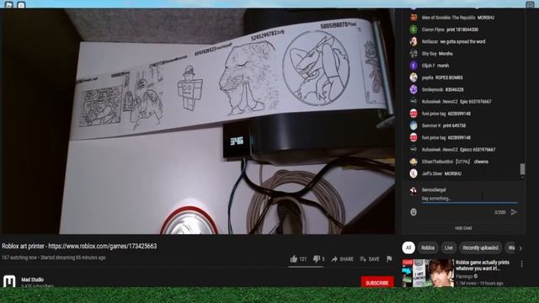
Task: Open the Mad Studio channel name
Action: tap(32, 279)
